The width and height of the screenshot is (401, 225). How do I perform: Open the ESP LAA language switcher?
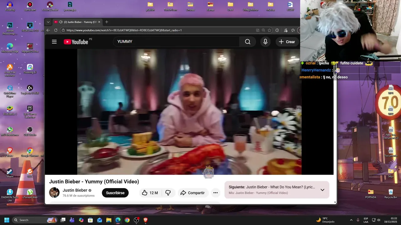tap(366, 220)
